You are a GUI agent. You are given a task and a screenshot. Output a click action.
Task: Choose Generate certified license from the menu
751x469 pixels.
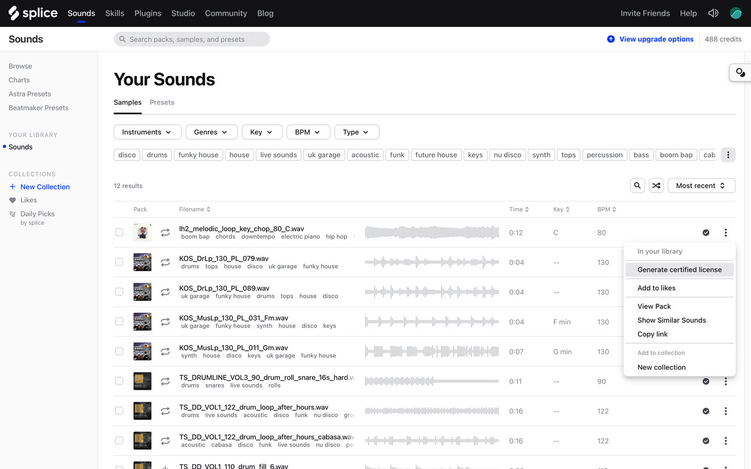[x=679, y=269]
